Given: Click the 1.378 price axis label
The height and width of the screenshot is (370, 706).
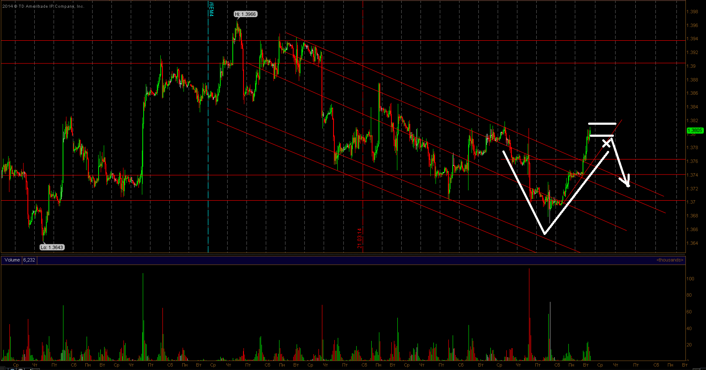Looking at the screenshot, I should coord(693,147).
